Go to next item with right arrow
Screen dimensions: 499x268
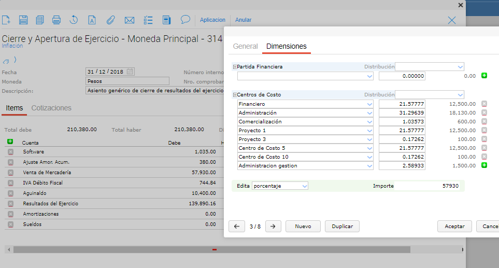(273, 227)
